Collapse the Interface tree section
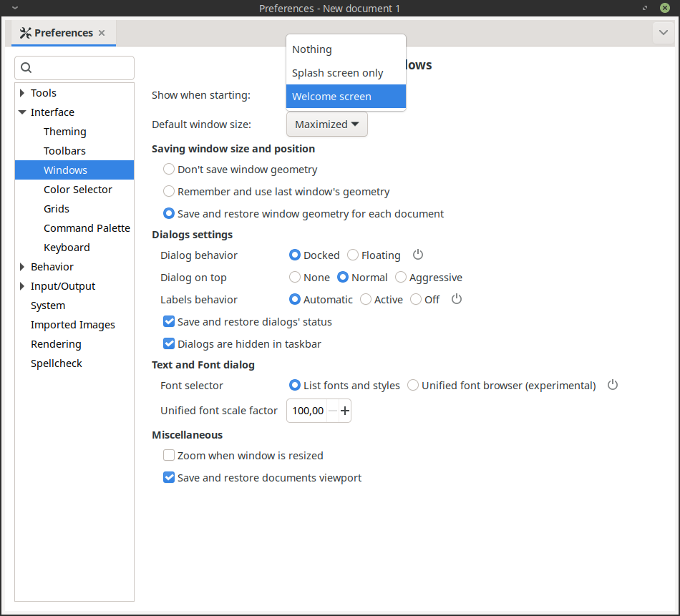The image size is (680, 616). point(22,112)
